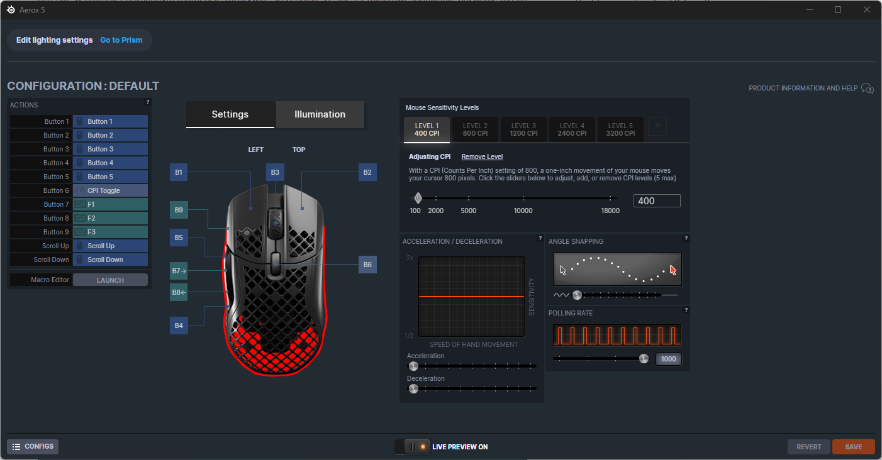
Task: Click the acceleration curve graph
Action: pos(471,297)
